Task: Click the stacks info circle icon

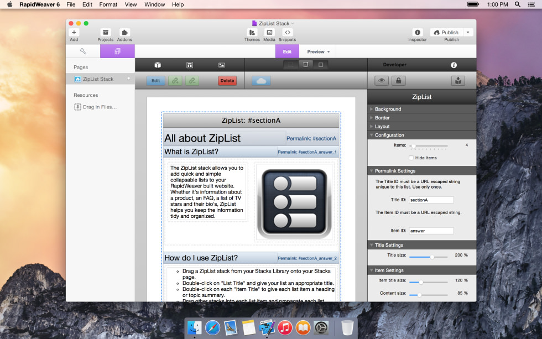Action: pyautogui.click(x=454, y=65)
